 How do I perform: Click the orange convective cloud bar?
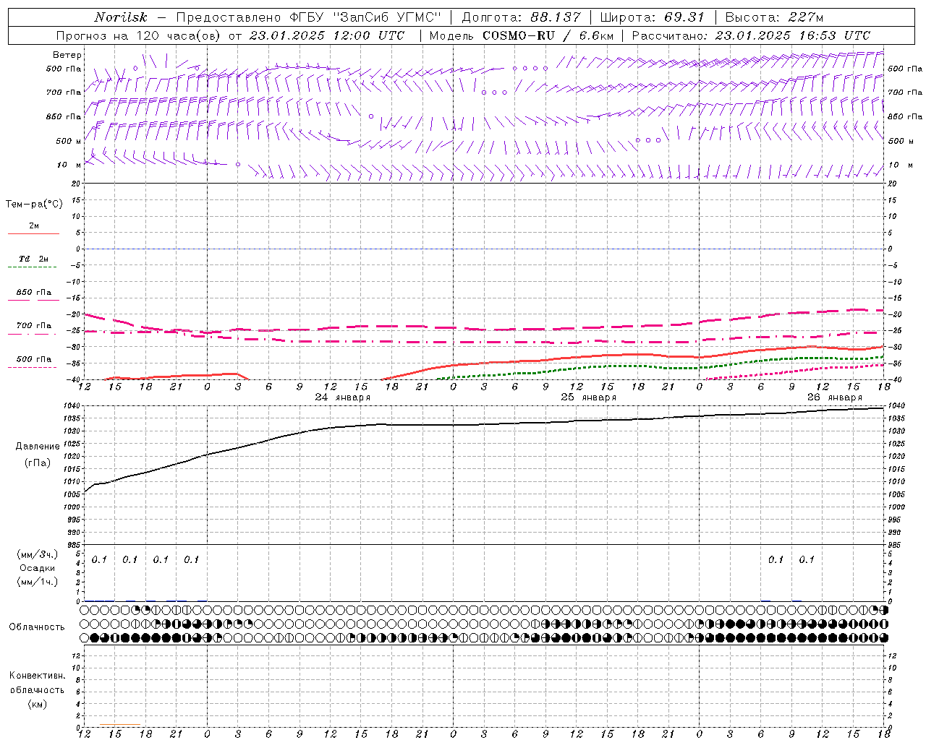pyautogui.click(x=119, y=724)
